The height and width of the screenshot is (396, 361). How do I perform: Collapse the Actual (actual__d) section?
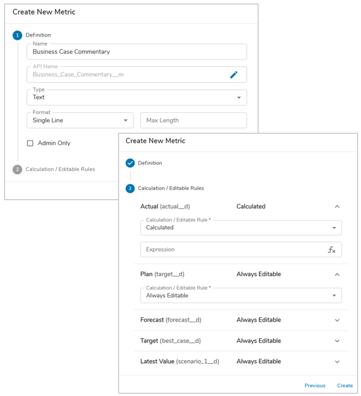click(x=337, y=207)
